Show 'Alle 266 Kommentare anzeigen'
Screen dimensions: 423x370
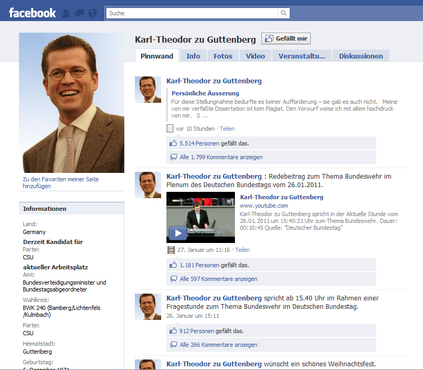pos(219,345)
